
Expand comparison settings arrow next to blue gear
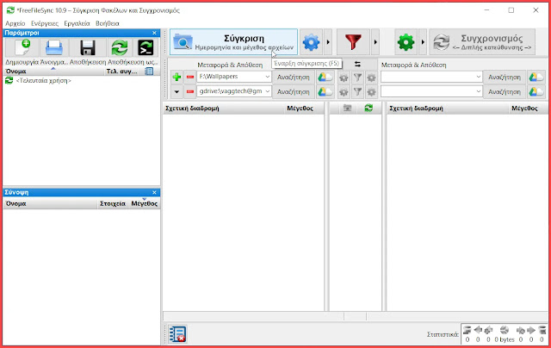328,42
